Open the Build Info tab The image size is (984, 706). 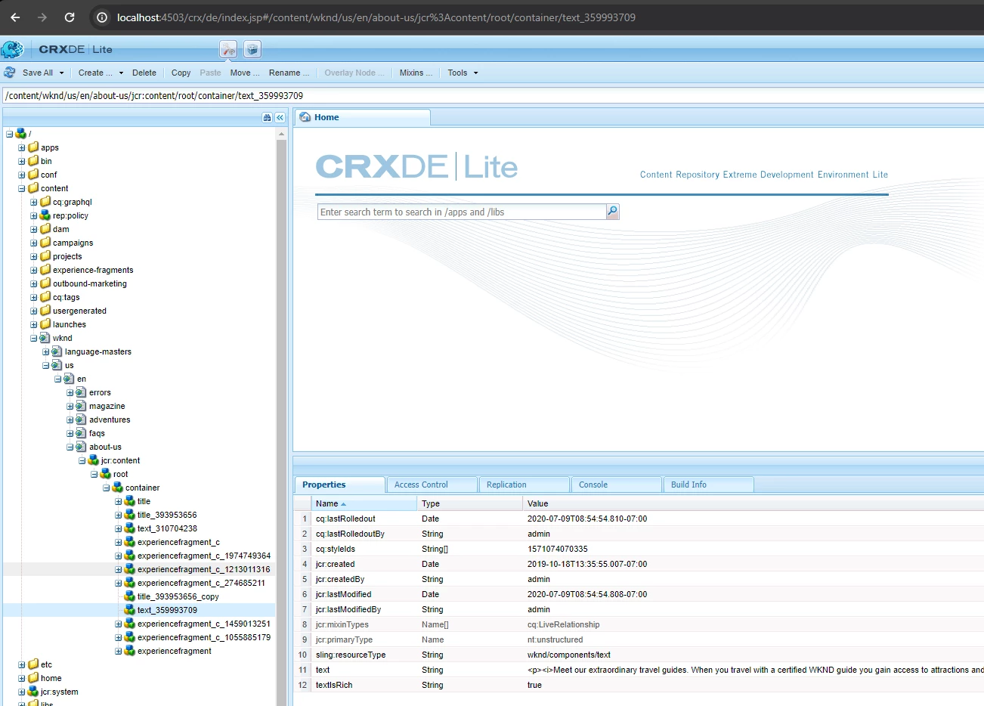tap(708, 485)
